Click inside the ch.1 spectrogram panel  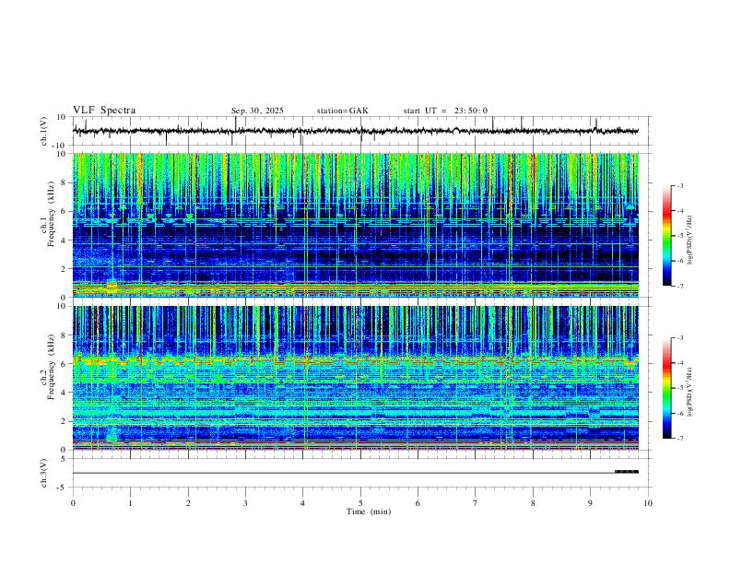(355, 225)
